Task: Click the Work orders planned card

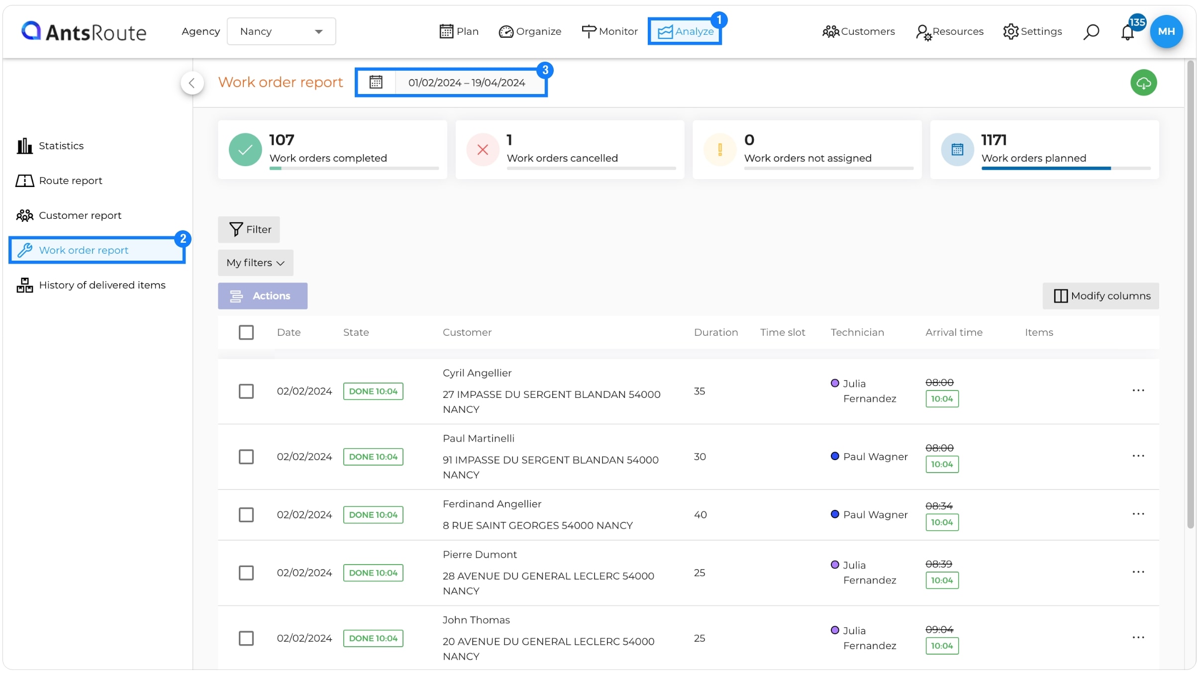Action: click(1045, 150)
